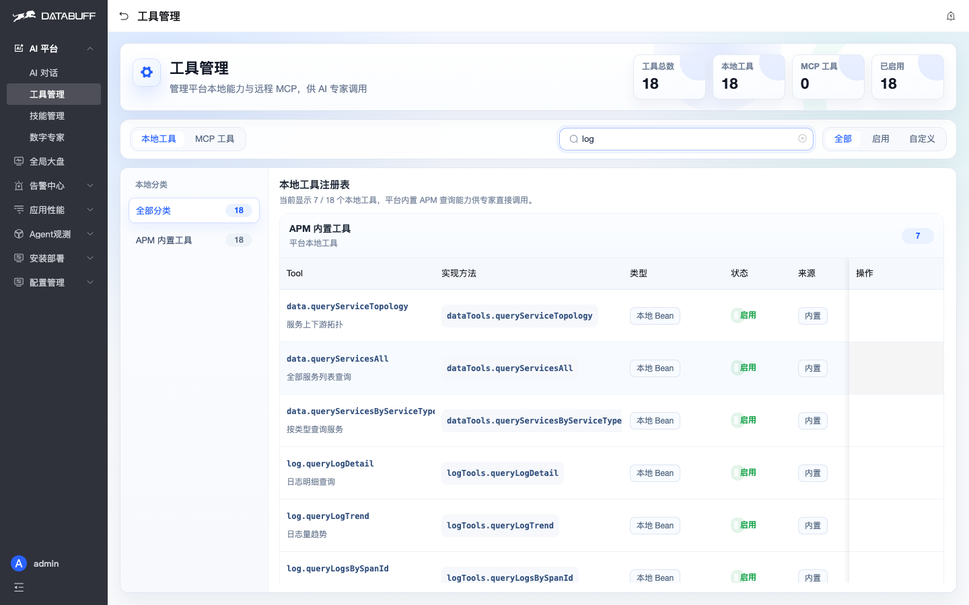Click the 本地工具 stat card
Viewport: 969px width, 605px height.
(x=749, y=77)
